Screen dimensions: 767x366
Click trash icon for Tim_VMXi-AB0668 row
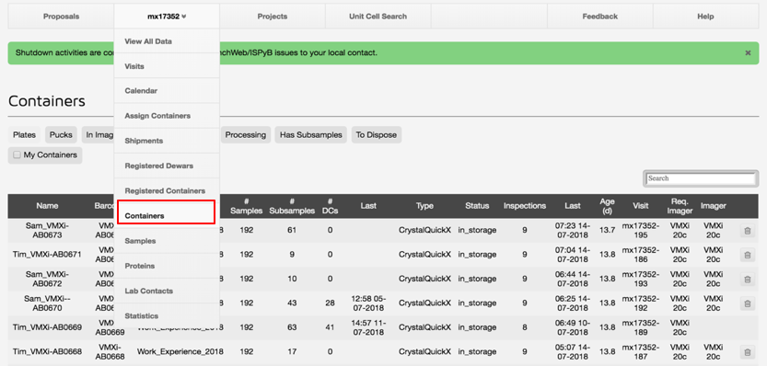[747, 352]
